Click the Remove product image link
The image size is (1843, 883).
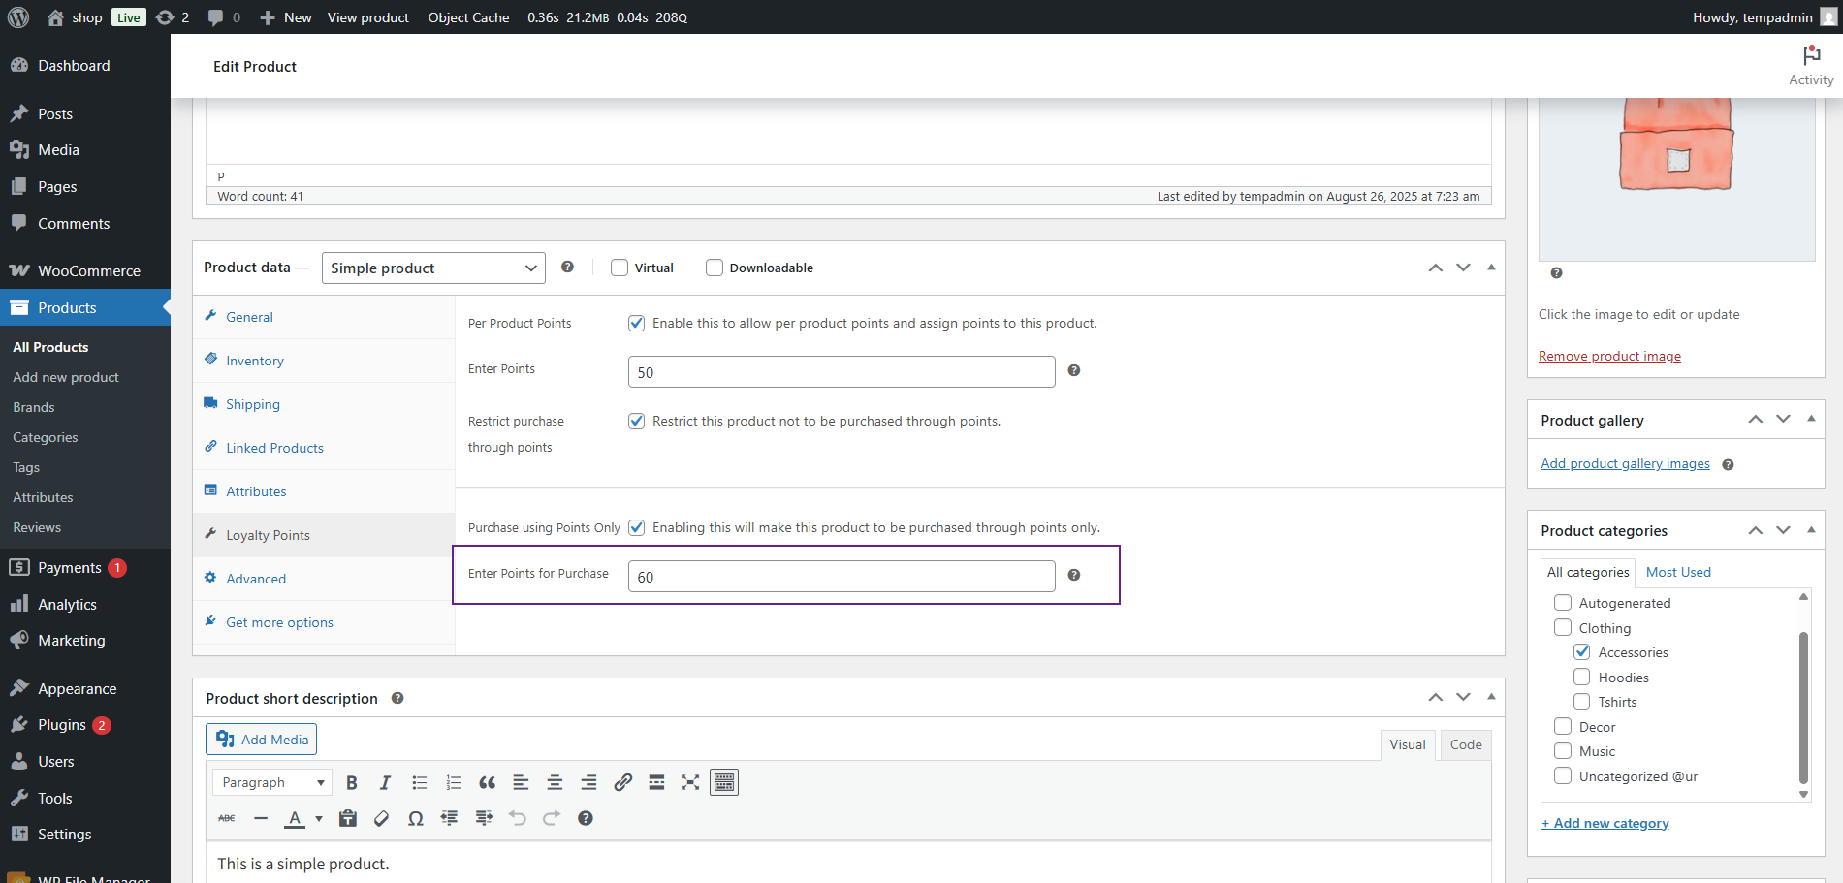click(1609, 357)
